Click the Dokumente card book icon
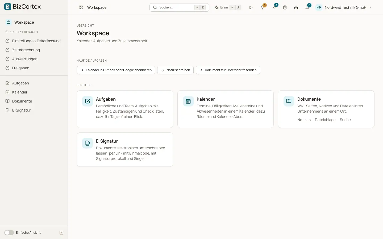Image resolution: width=383 pixels, height=239 pixels. coord(289,101)
